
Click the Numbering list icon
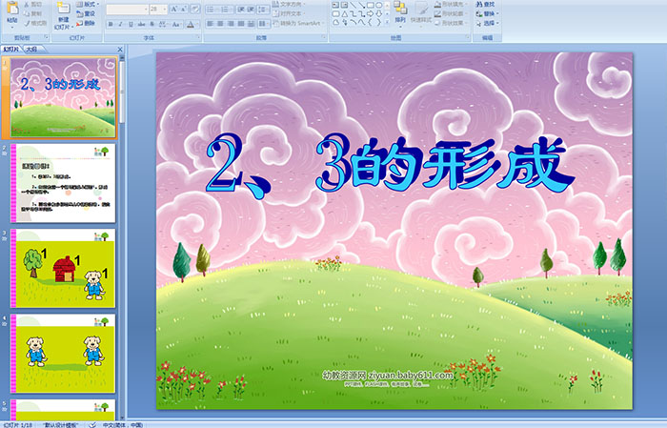pos(227,9)
